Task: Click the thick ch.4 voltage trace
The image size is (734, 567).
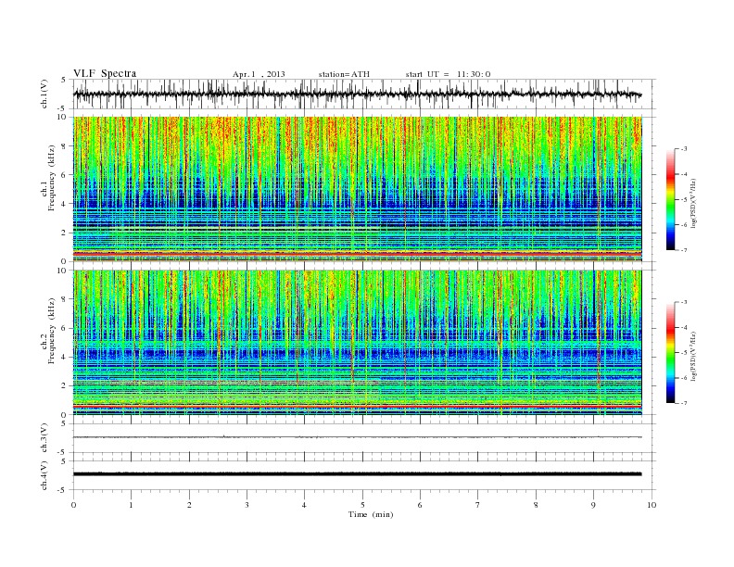Action: pos(357,474)
